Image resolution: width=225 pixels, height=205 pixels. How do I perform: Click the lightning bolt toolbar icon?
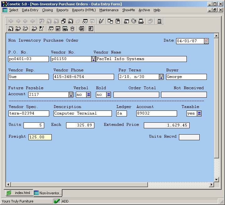(x=101, y=21)
